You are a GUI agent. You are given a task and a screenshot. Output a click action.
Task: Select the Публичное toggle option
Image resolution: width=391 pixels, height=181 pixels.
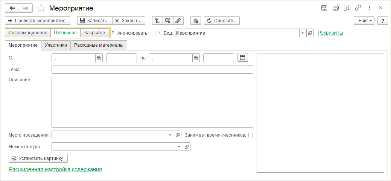coord(65,33)
